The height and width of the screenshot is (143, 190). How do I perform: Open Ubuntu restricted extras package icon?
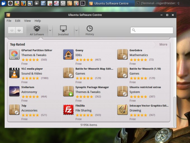[122, 91]
